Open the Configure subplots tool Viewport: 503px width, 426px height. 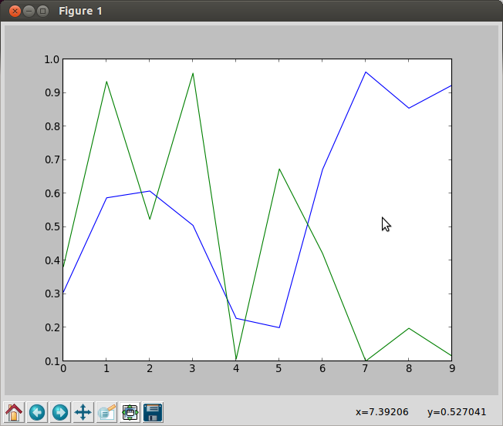(x=130, y=412)
